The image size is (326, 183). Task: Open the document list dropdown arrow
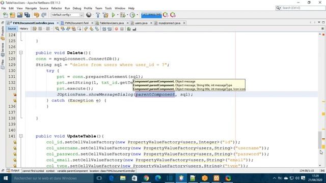coord(319,22)
